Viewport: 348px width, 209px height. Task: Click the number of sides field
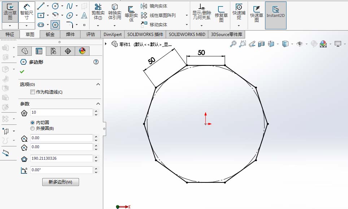61,112
